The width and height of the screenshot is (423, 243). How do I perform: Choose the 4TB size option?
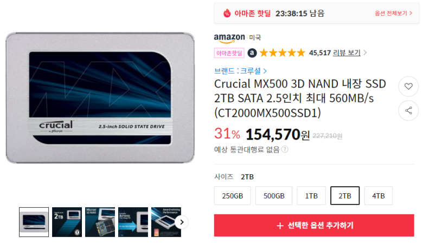click(378, 195)
